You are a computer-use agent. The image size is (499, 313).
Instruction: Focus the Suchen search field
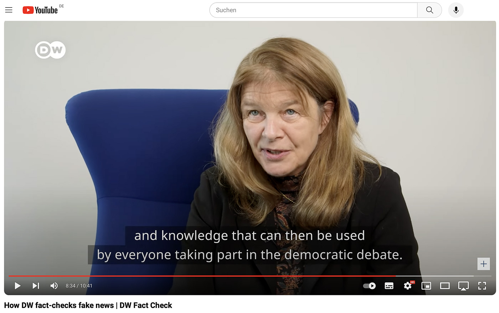313,10
